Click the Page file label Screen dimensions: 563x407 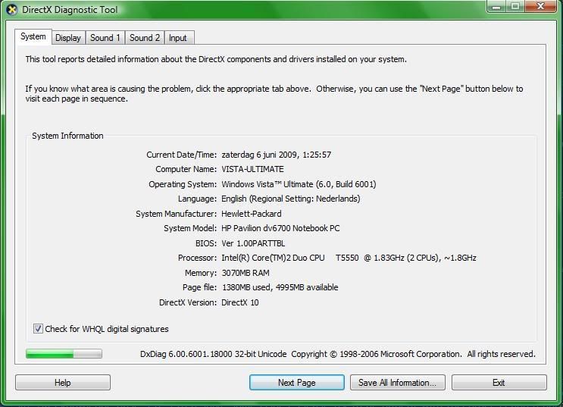point(199,287)
